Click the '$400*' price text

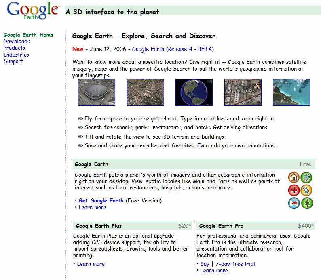pos(306,226)
